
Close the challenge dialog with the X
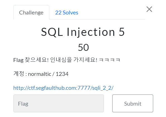[x=149, y=9]
